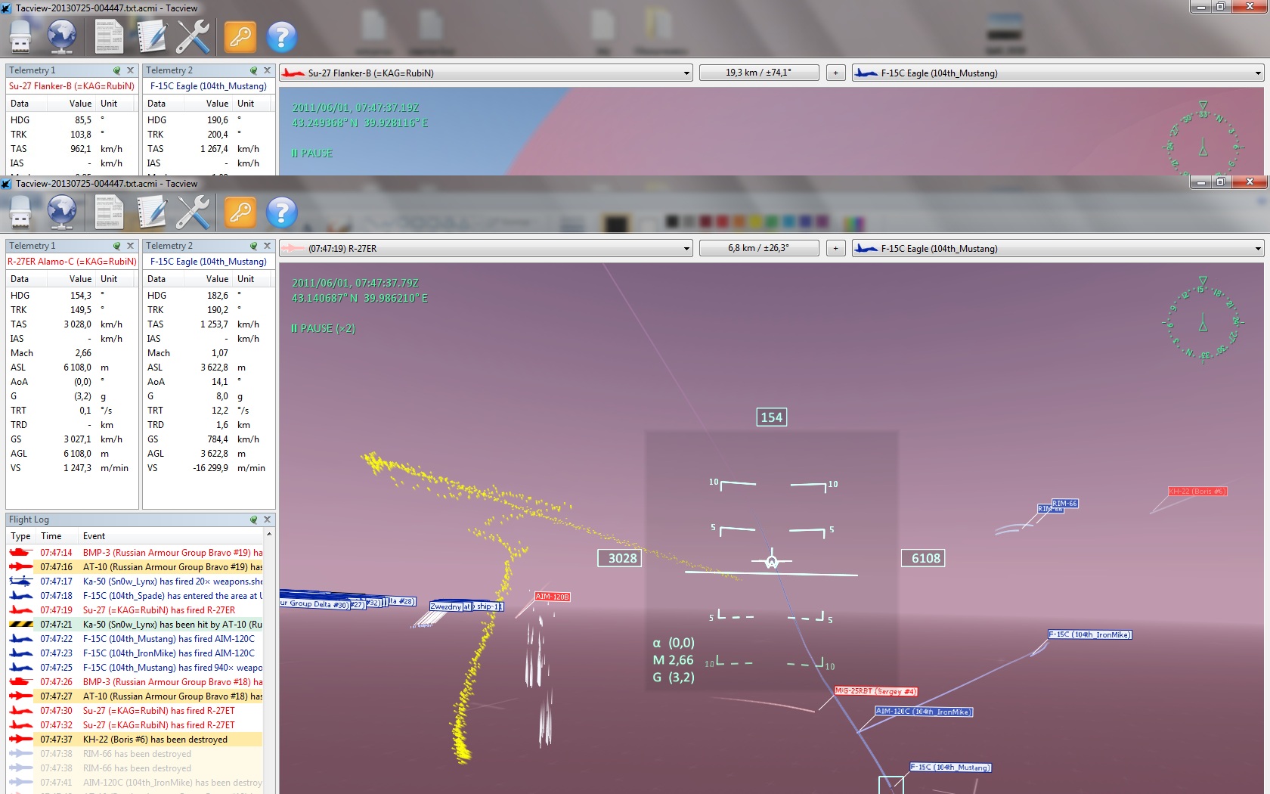This screenshot has width=1270, height=794.
Task: Select 07:47:30 Su-27 fired R-27ET entry
Action: pyautogui.click(x=135, y=711)
